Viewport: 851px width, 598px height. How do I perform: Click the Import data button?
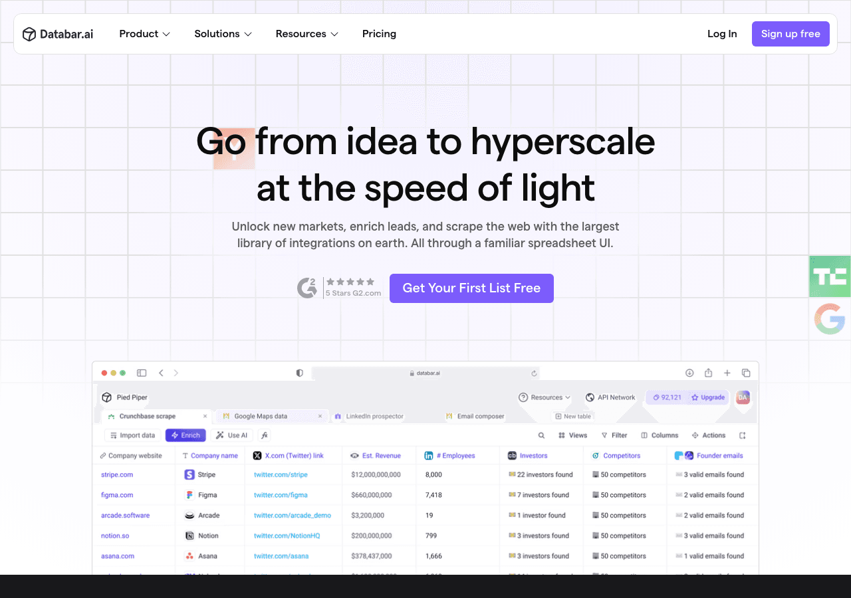point(132,435)
